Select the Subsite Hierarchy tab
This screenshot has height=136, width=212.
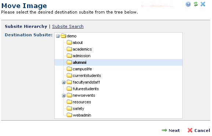click(x=26, y=26)
